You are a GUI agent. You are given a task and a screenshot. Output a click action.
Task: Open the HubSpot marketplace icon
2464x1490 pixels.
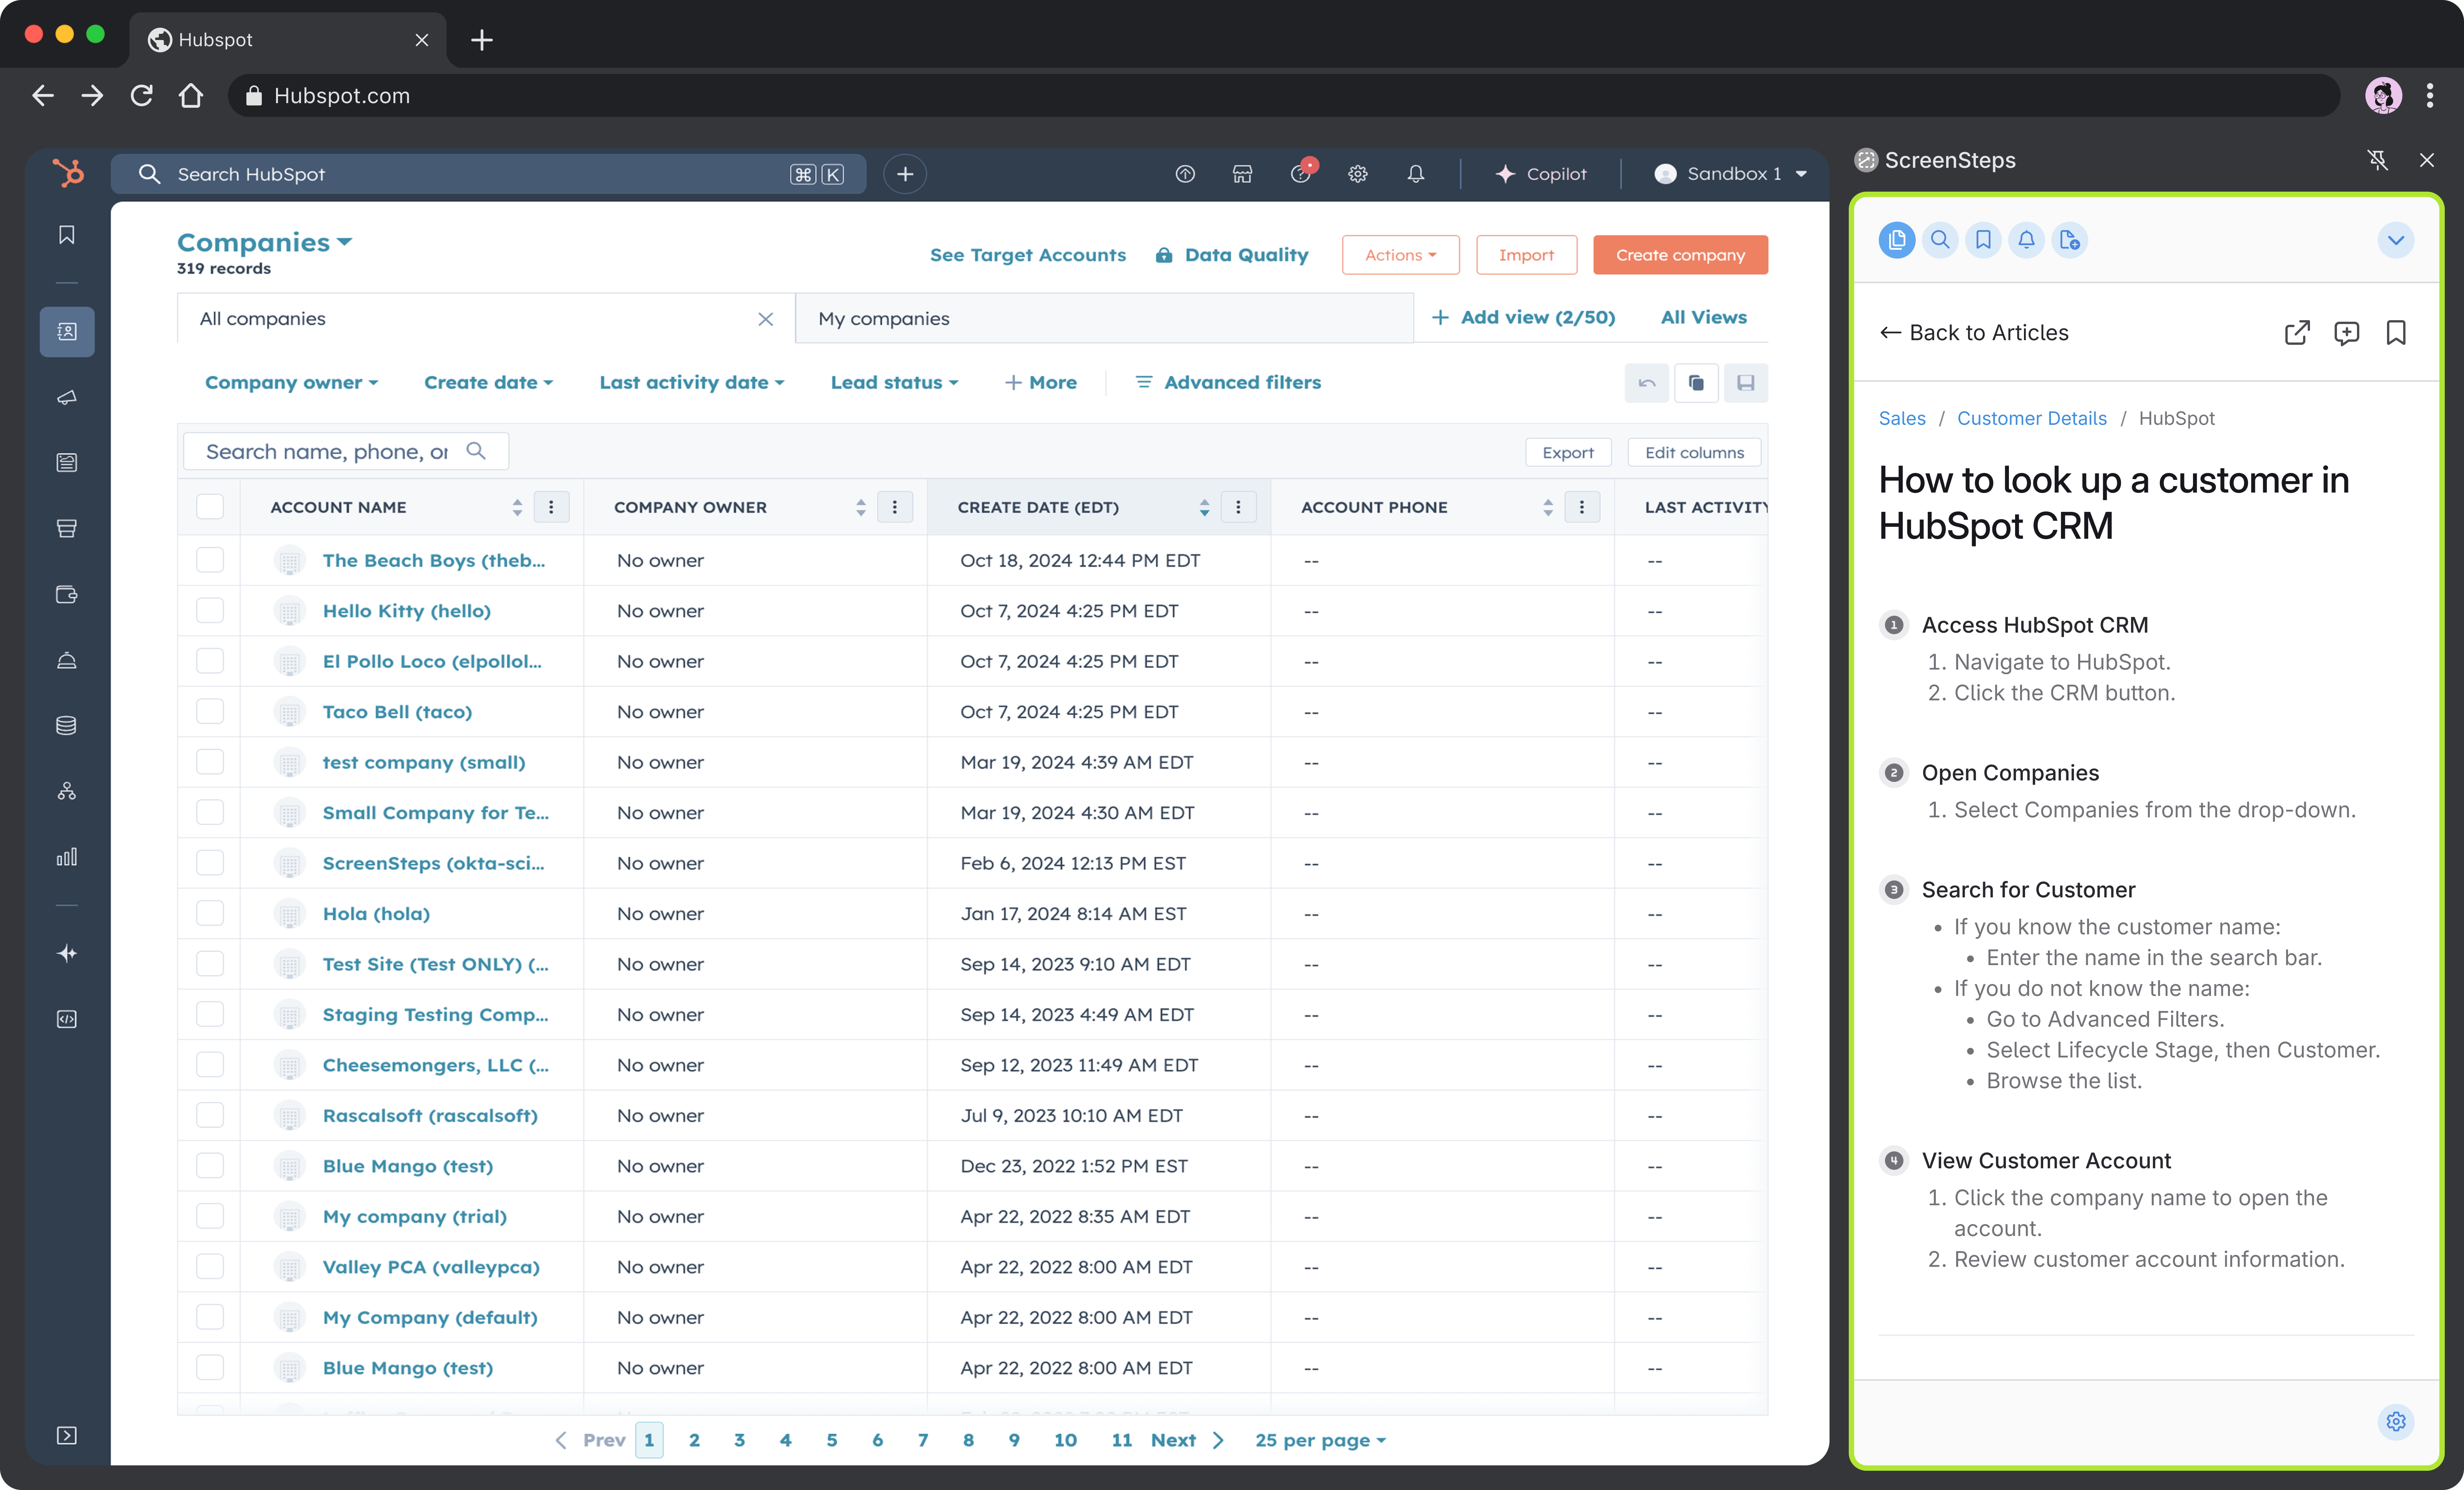point(1242,174)
